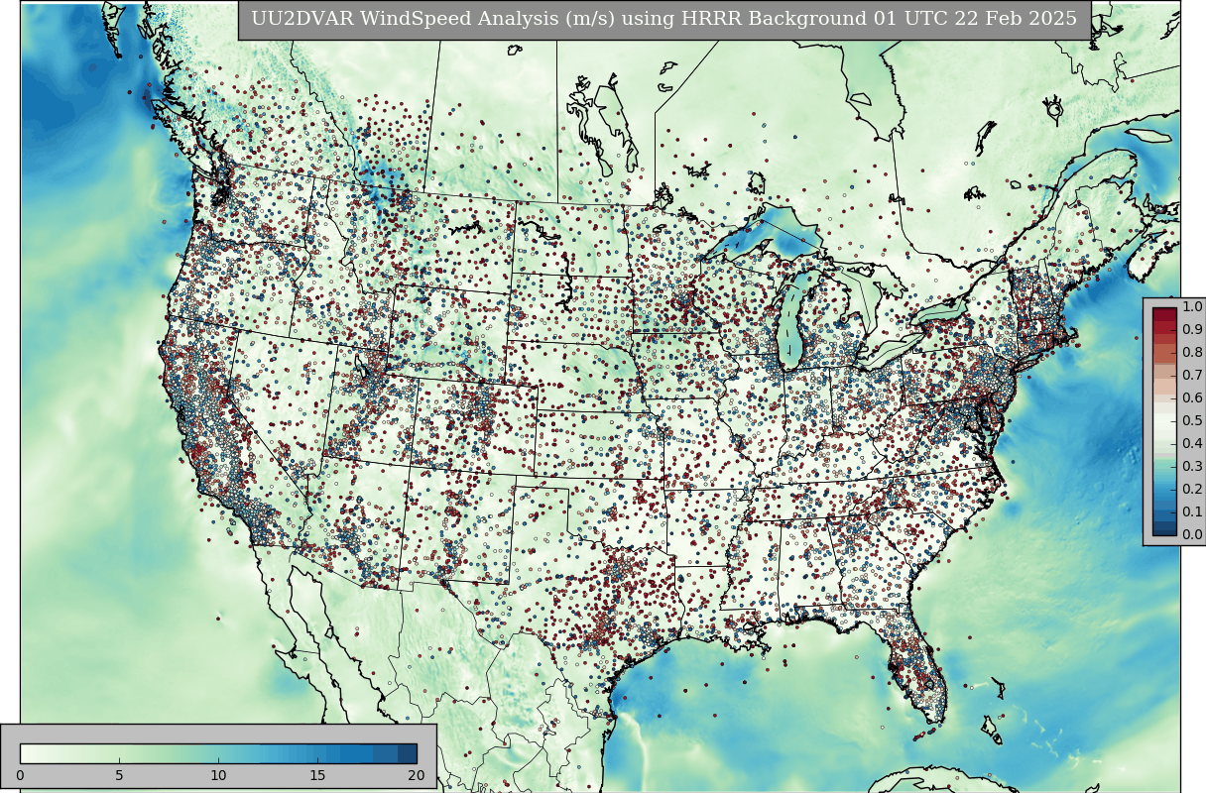The width and height of the screenshot is (1206, 793).
Task: Click the vertical 0.0 to 1.0 colorbar
Action: (x=1164, y=421)
